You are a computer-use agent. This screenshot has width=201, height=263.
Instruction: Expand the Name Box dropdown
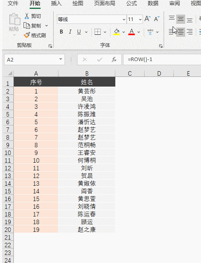[x=61, y=59]
